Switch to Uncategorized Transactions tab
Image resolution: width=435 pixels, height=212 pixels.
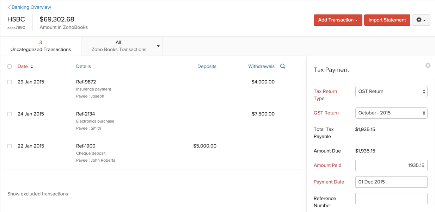tap(41, 46)
